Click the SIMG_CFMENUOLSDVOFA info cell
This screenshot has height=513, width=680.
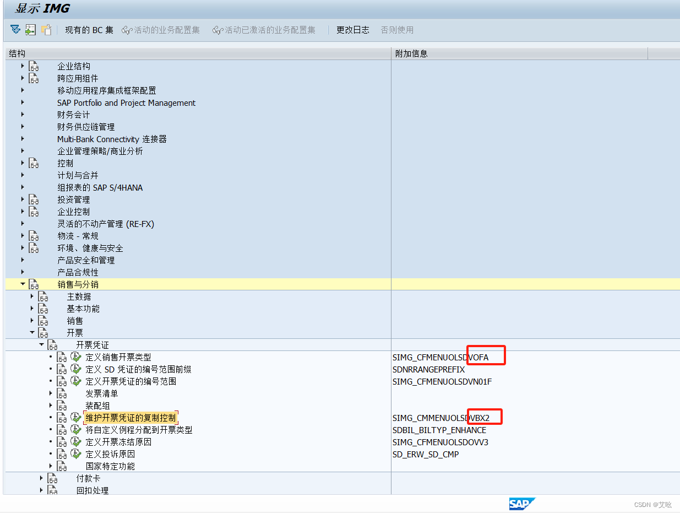[x=440, y=357]
